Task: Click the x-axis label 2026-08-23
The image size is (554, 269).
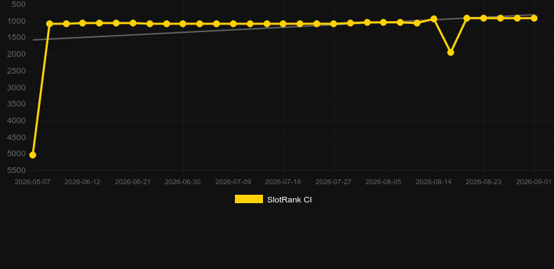Action: click(484, 182)
